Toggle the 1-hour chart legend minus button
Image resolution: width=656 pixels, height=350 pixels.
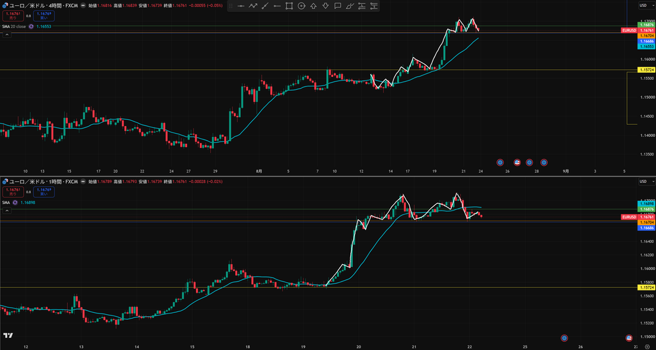pos(83,182)
